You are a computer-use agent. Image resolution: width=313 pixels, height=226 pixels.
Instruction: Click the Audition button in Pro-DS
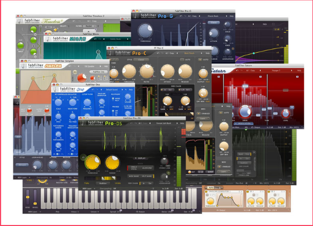tap(103, 183)
